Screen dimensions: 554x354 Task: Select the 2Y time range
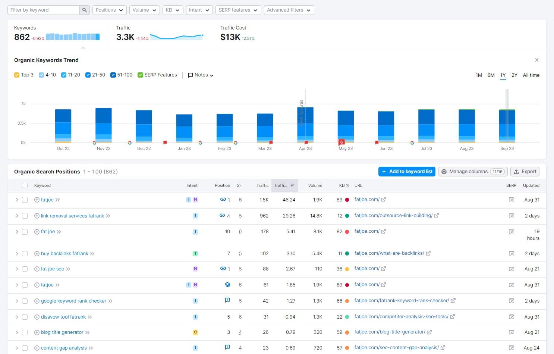pos(514,75)
